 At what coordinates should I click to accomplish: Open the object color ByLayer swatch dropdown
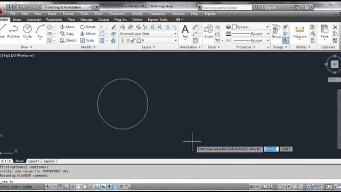pos(250,27)
